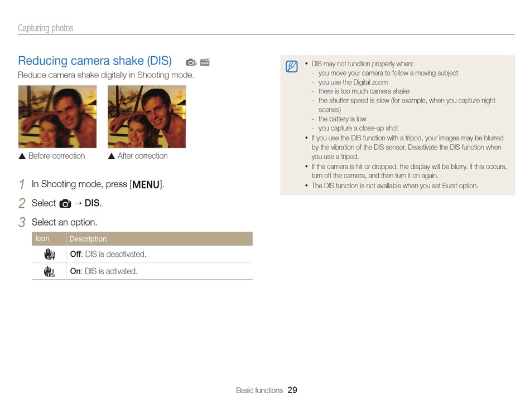Viewport: 530px width, 396px height.
Task: Click the Capturing photos section header
Action: point(46,28)
